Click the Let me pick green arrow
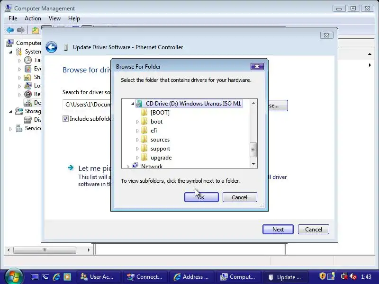This screenshot has height=284, width=379. coord(70,168)
